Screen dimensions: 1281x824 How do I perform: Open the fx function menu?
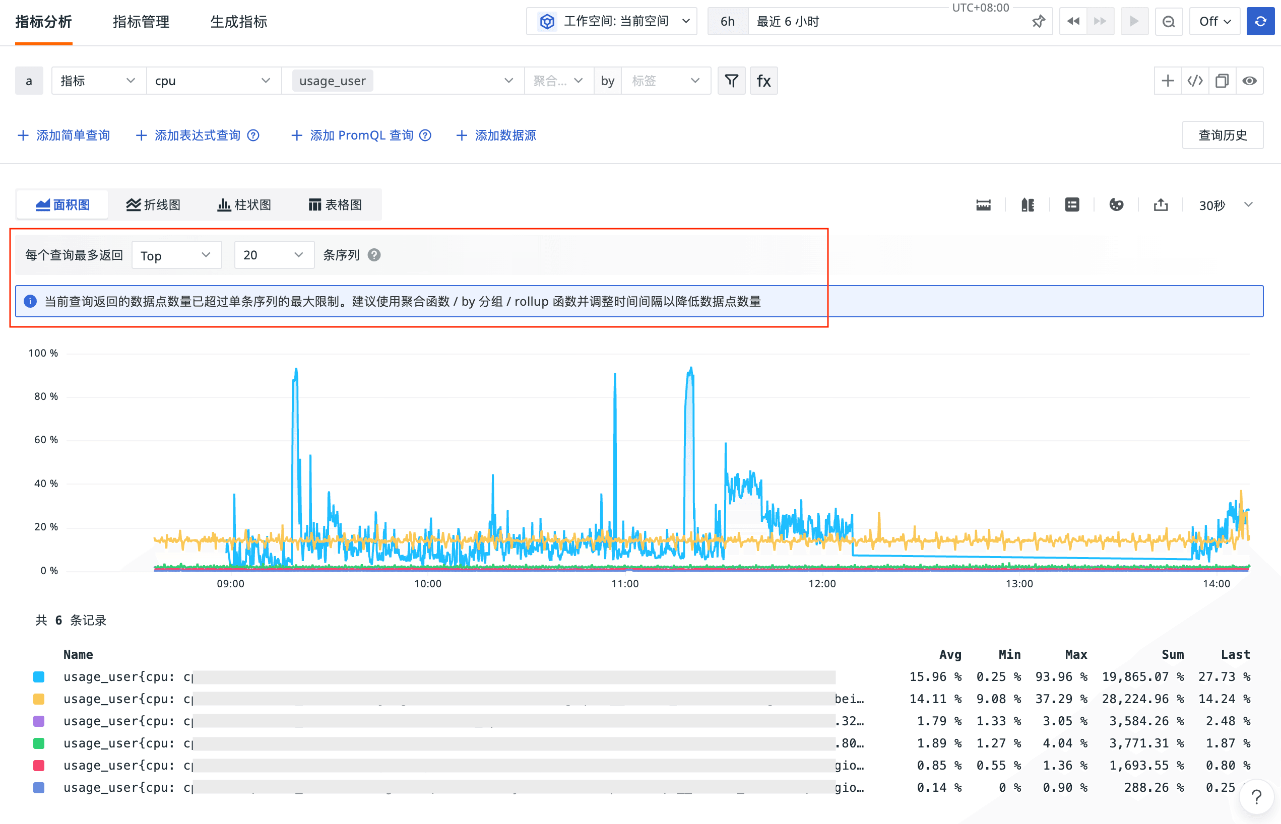click(763, 81)
